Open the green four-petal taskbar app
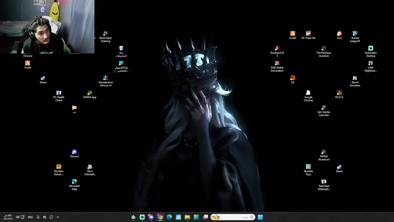Viewport: 394px width, 222px height. click(x=196, y=217)
